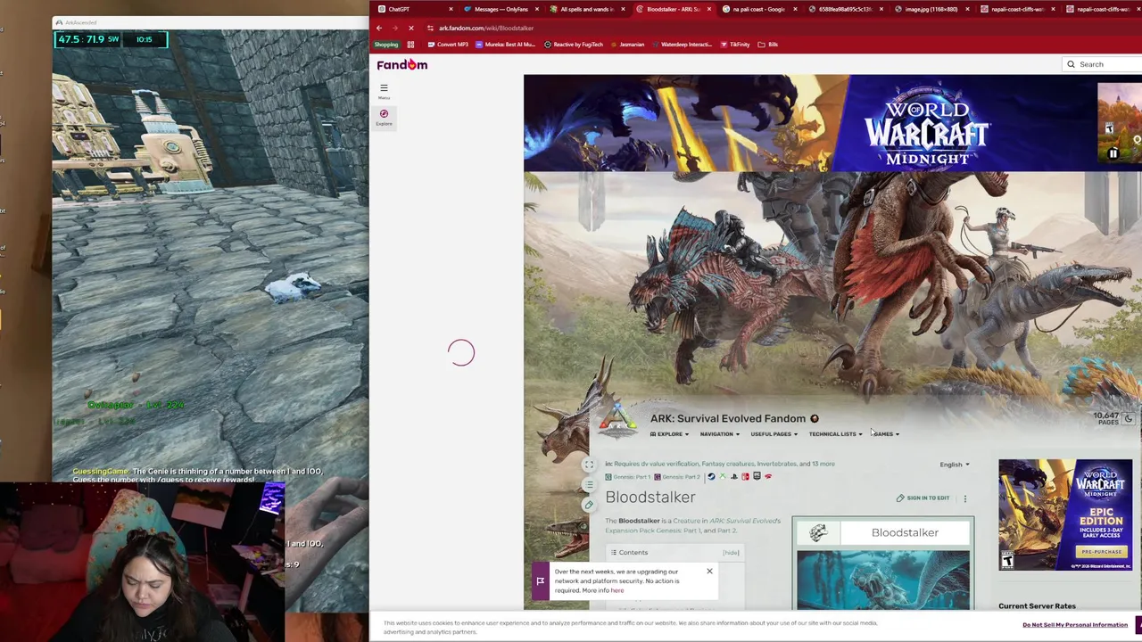The width and height of the screenshot is (1142, 642).
Task: Expand the Navigation wiki menu
Action: pyautogui.click(x=719, y=434)
